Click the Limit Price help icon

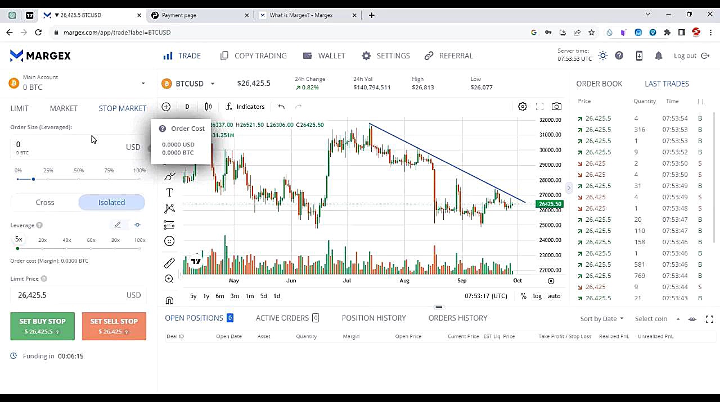(x=44, y=278)
